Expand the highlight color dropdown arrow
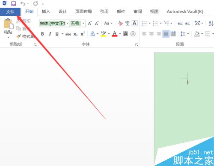The height and width of the screenshot is (166, 214). click(x=109, y=34)
